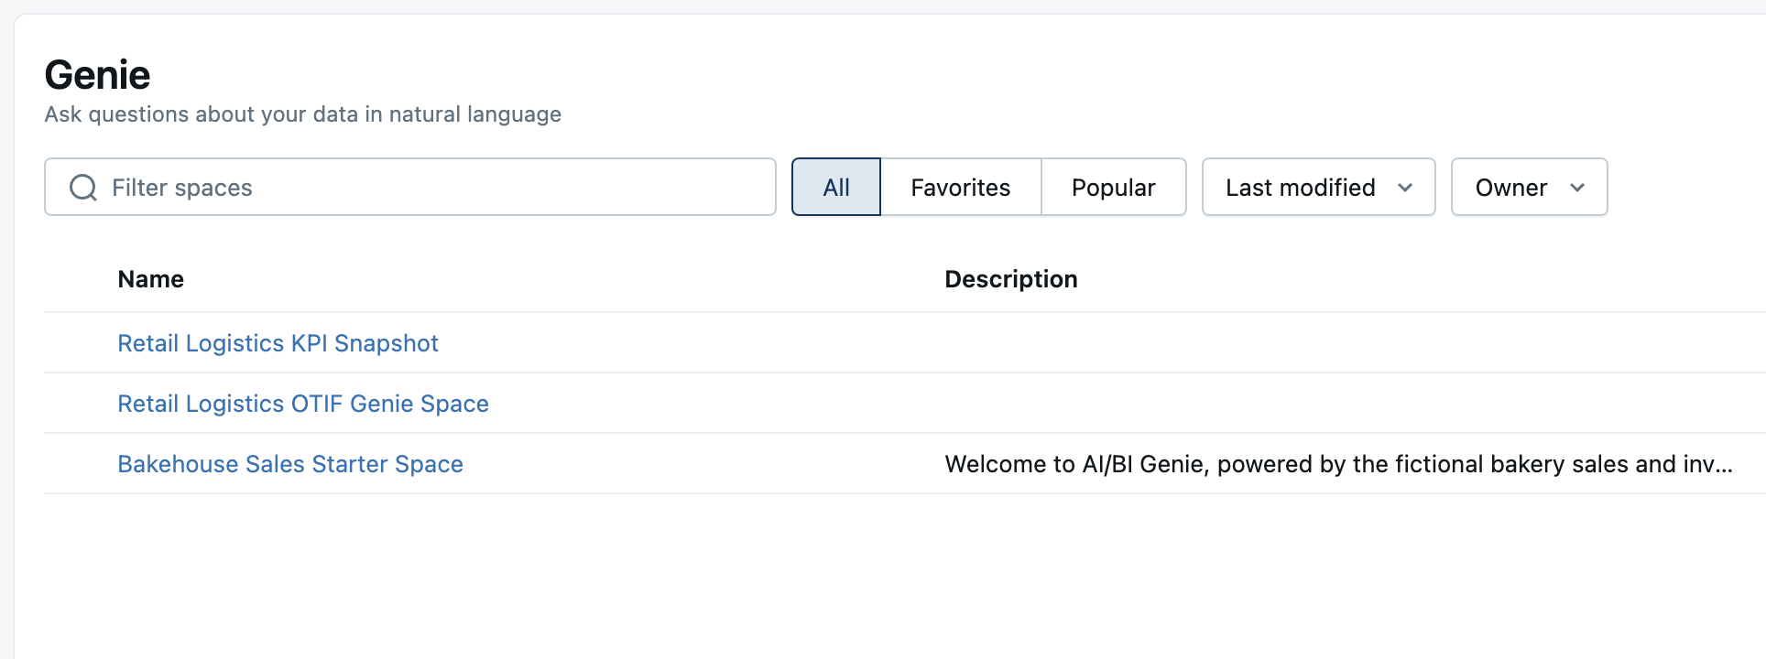Viewport: 1766px width, 659px height.
Task: Click the chevron icon beside Last modified
Action: click(1405, 188)
